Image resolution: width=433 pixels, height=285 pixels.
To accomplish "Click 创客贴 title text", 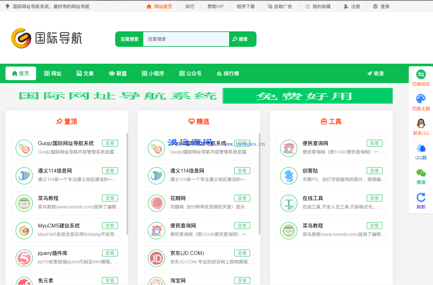I will pyautogui.click(x=310, y=171).
